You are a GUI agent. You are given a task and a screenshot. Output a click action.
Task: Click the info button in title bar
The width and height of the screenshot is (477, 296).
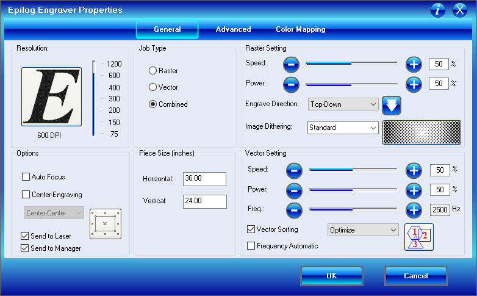tap(438, 10)
